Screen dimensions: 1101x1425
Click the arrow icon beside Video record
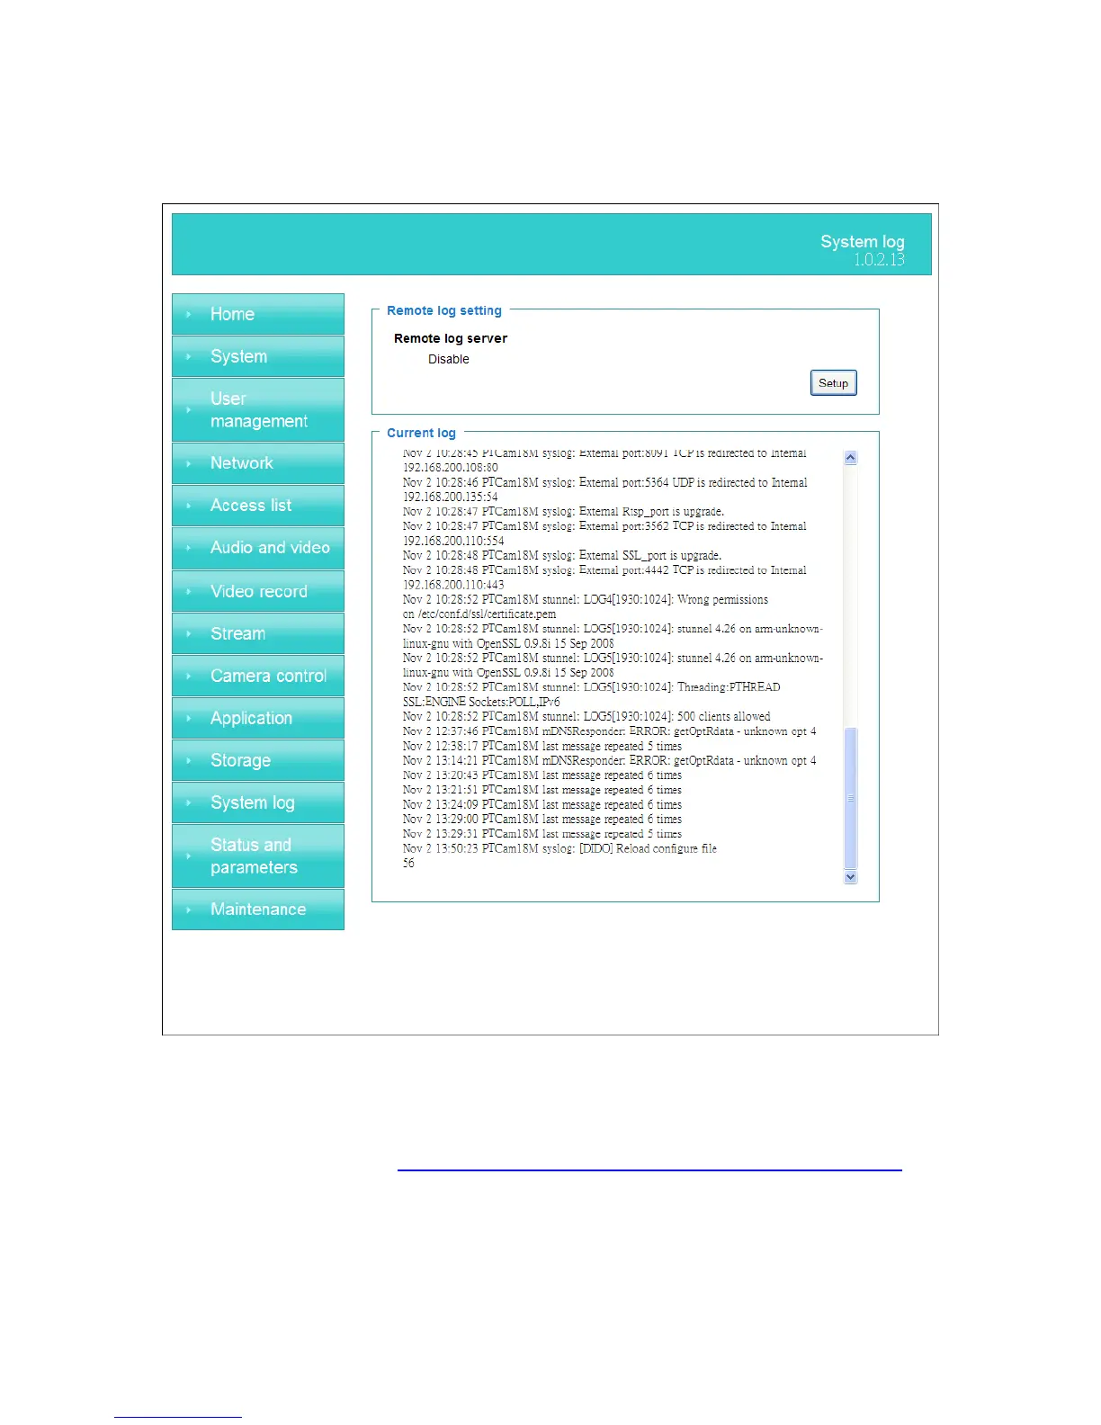pyautogui.click(x=188, y=592)
